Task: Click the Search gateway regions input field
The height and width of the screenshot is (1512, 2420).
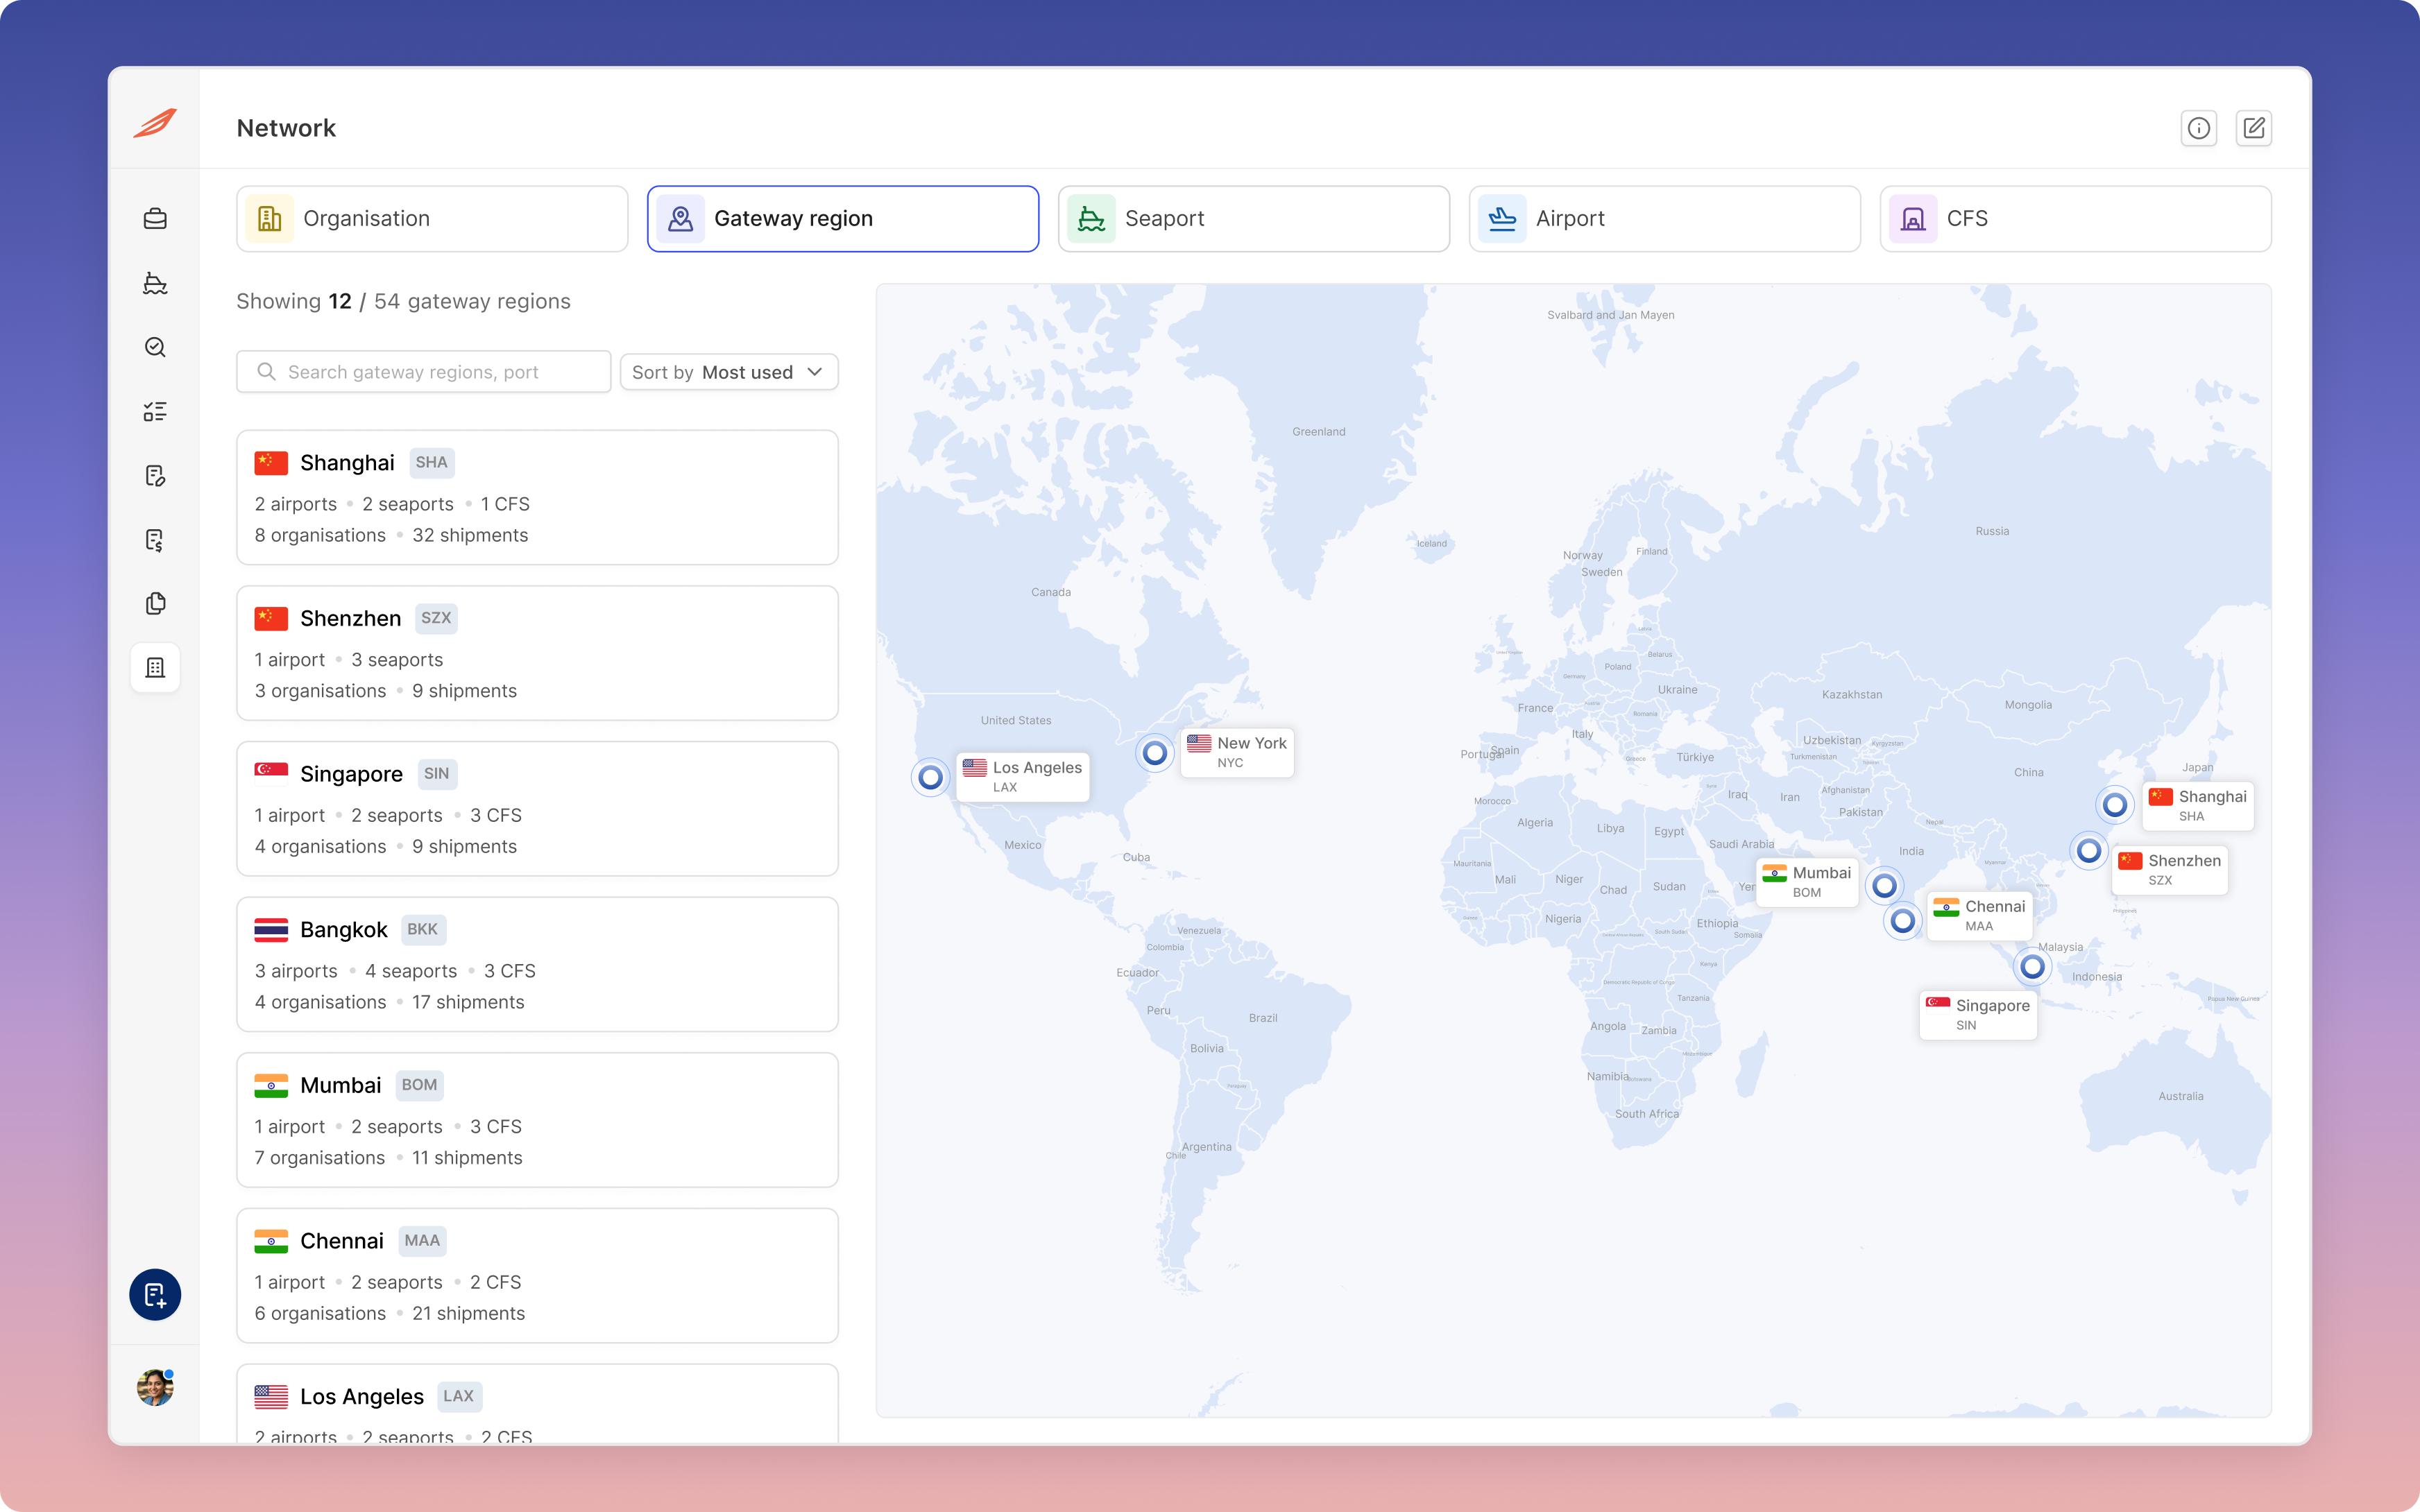Action: pos(424,372)
